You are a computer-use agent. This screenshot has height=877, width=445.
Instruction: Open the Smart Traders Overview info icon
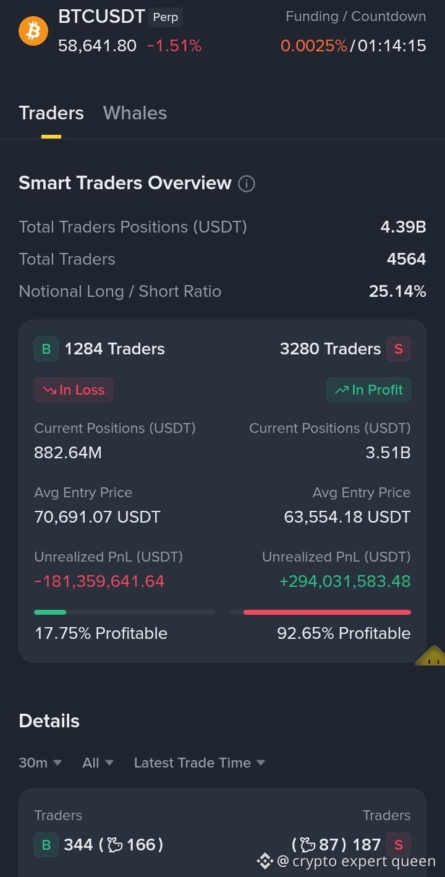[247, 184]
